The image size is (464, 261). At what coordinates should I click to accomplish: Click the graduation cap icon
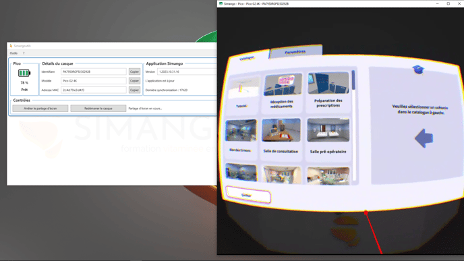418,70
